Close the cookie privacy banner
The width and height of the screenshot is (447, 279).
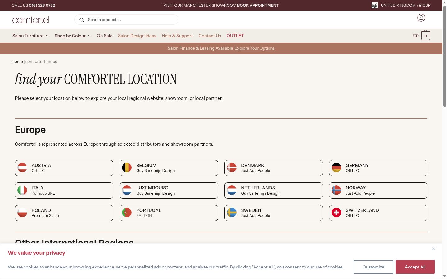pos(434,249)
